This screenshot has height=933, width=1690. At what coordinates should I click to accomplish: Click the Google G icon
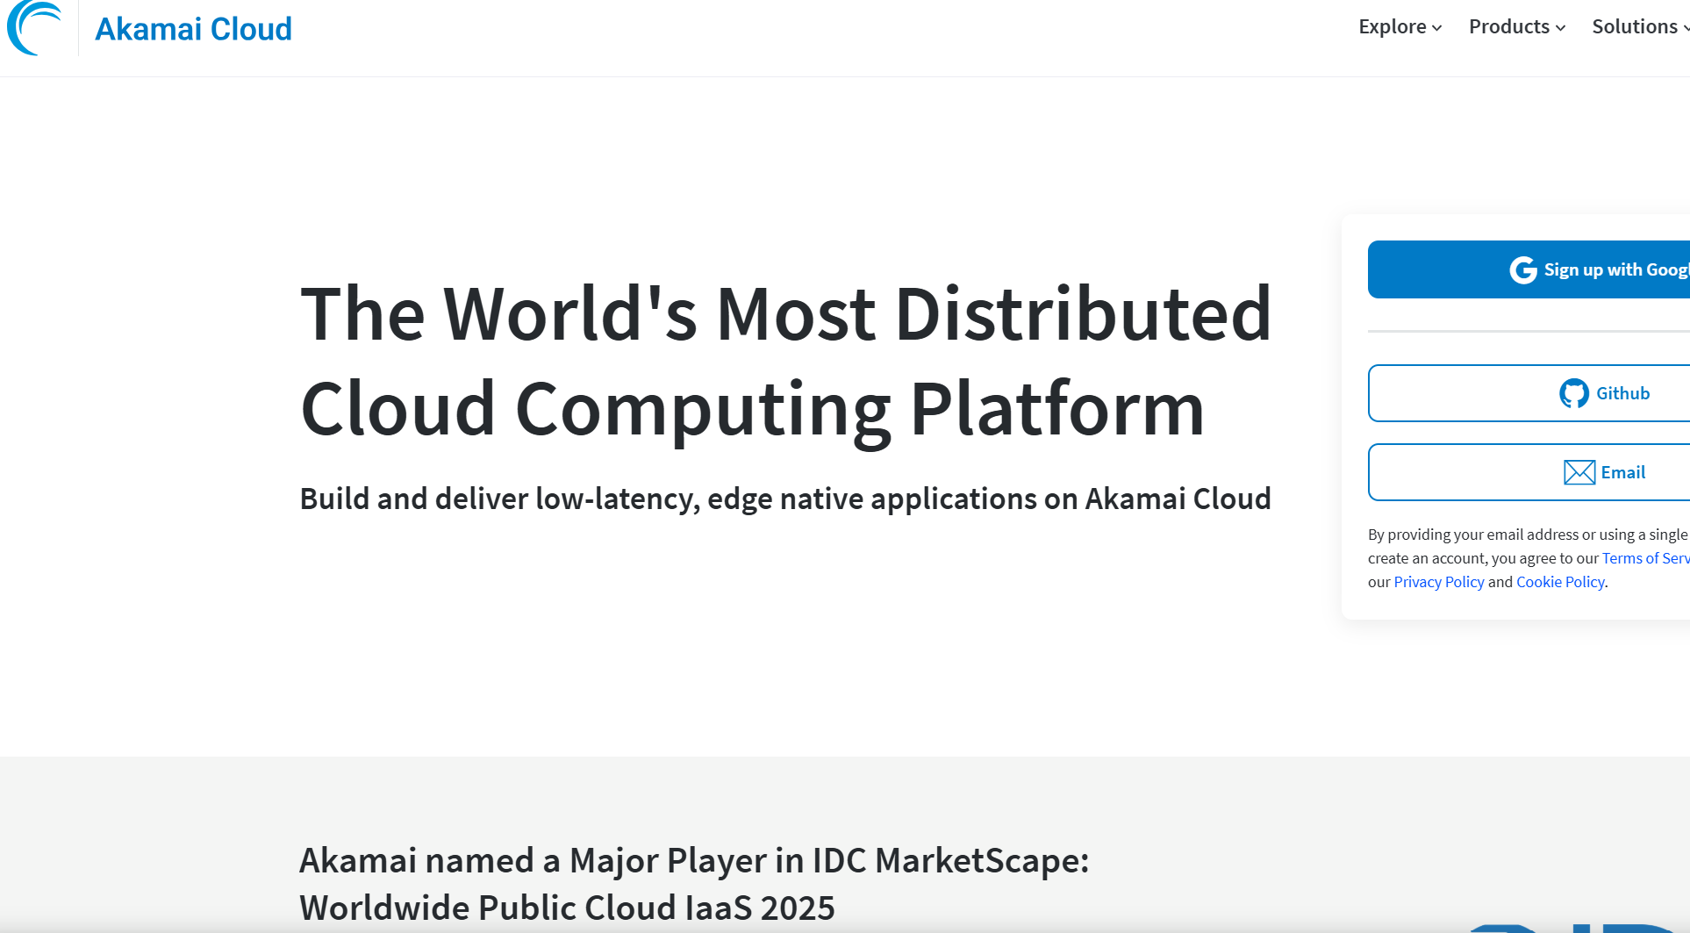coord(1522,270)
